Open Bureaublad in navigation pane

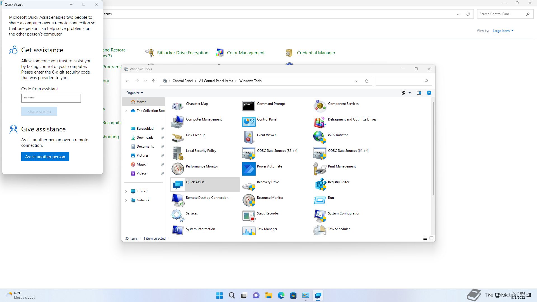[145, 129]
